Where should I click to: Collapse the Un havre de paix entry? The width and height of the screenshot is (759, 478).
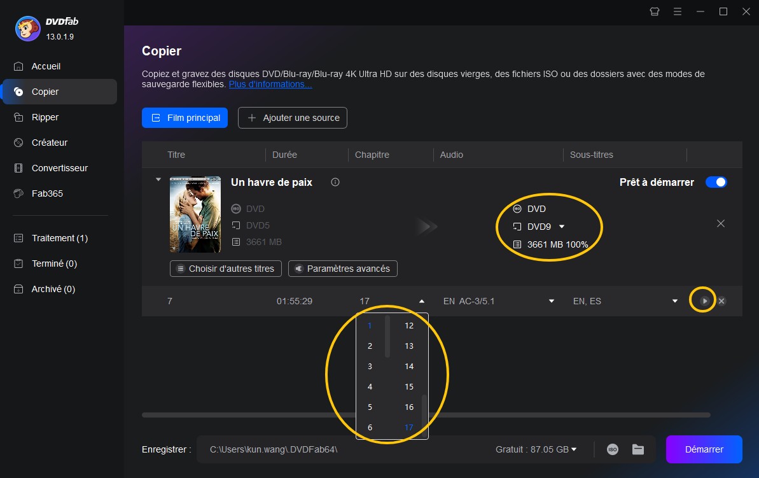tap(158, 179)
